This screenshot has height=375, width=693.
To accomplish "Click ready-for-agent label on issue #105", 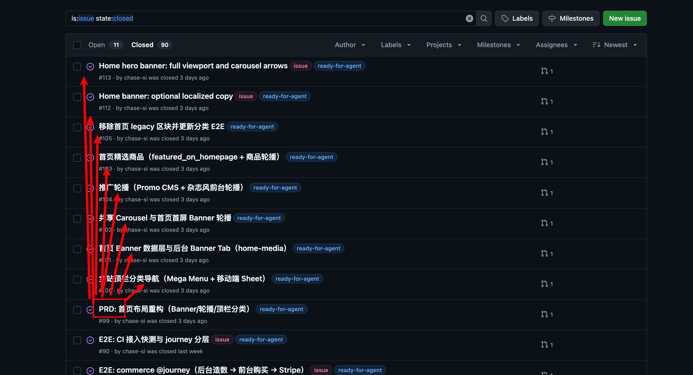I will (x=252, y=126).
